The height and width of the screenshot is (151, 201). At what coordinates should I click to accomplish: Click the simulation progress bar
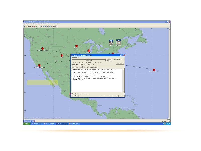tap(88, 60)
